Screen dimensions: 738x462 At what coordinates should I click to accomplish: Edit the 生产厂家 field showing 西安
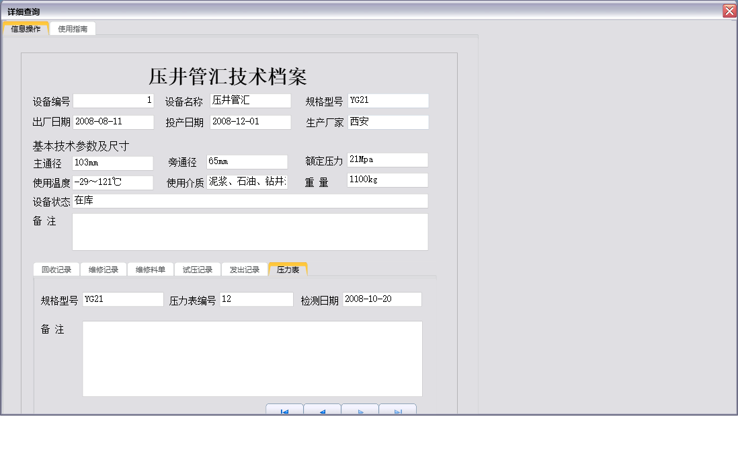click(387, 122)
